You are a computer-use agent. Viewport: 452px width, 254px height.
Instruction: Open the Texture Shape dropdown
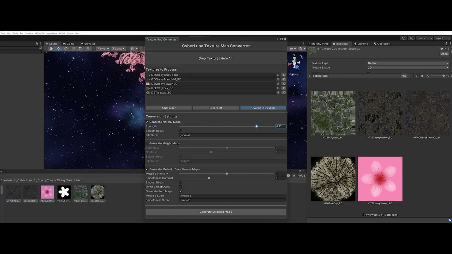[408, 68]
